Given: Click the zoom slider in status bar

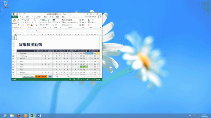Looking at the screenshot, I should tap(88, 79).
